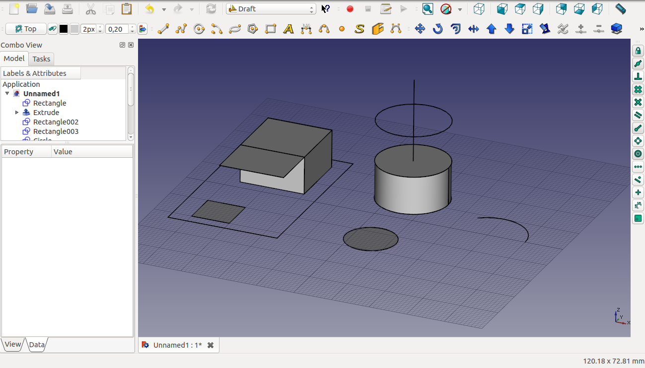This screenshot has width=645, height=368.
Task: Toggle the snap lock on/off
Action: pos(638,51)
